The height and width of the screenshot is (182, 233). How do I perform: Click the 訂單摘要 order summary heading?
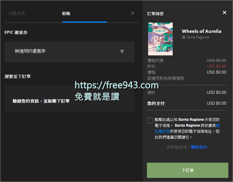click(155, 14)
